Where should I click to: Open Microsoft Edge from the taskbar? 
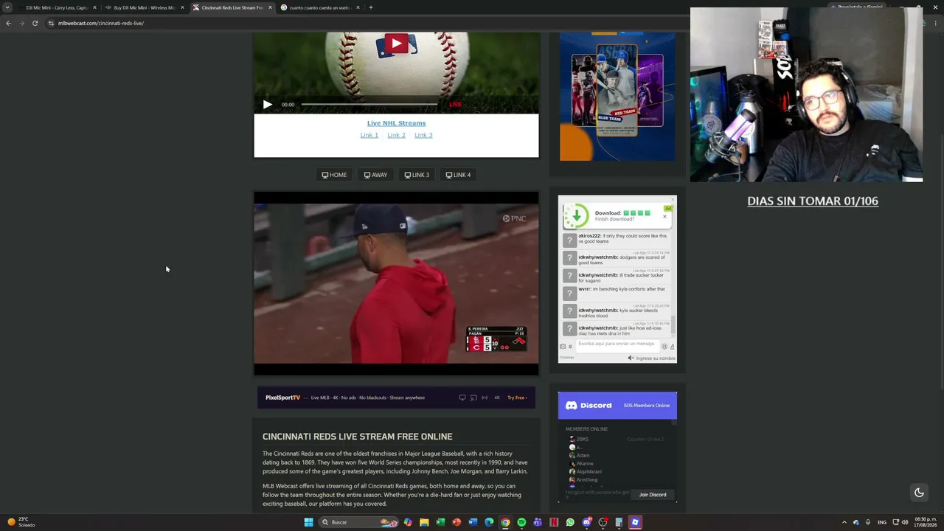tap(489, 522)
